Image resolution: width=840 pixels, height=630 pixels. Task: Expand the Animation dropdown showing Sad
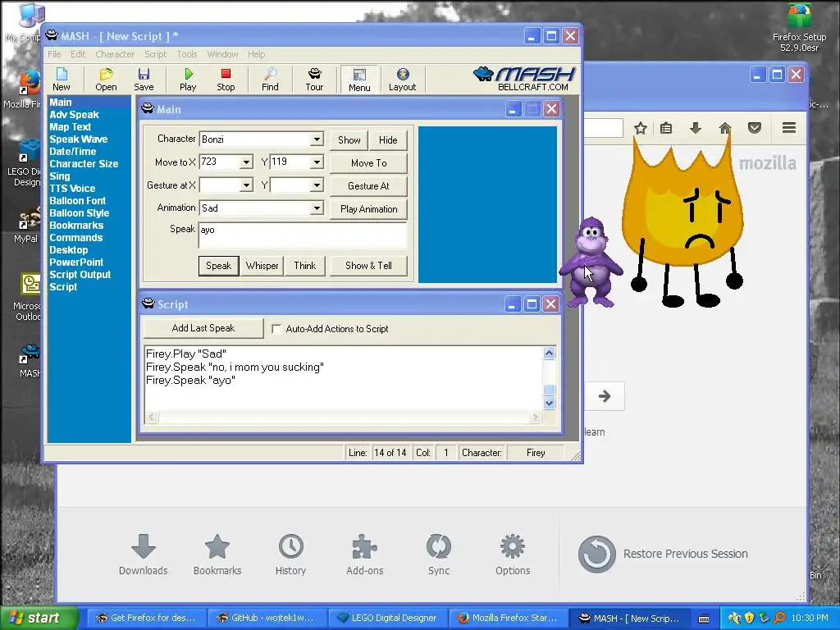[x=317, y=208]
